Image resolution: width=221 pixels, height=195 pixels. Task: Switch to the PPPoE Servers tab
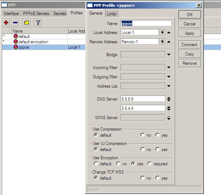(x=36, y=14)
